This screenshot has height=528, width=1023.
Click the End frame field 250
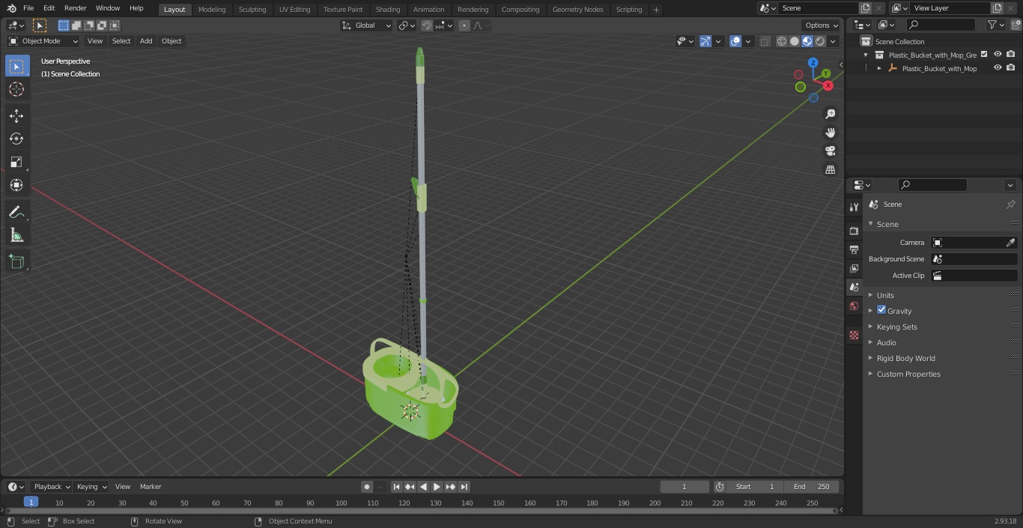click(812, 486)
